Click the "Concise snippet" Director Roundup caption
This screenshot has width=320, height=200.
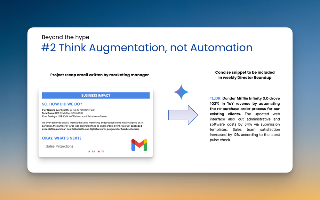tap(245, 75)
